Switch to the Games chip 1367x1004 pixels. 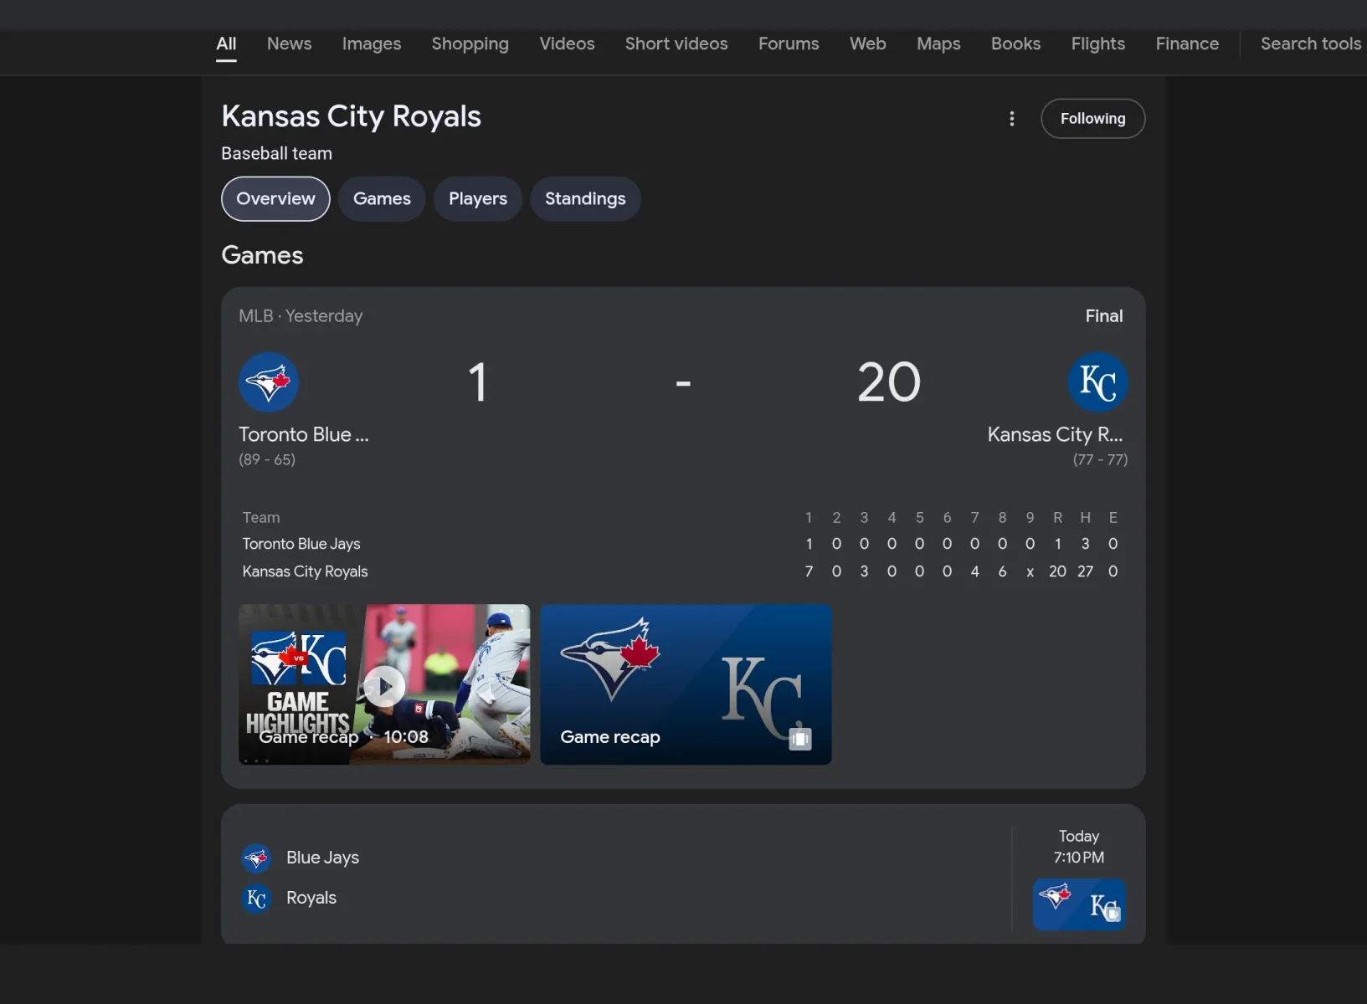click(x=382, y=199)
